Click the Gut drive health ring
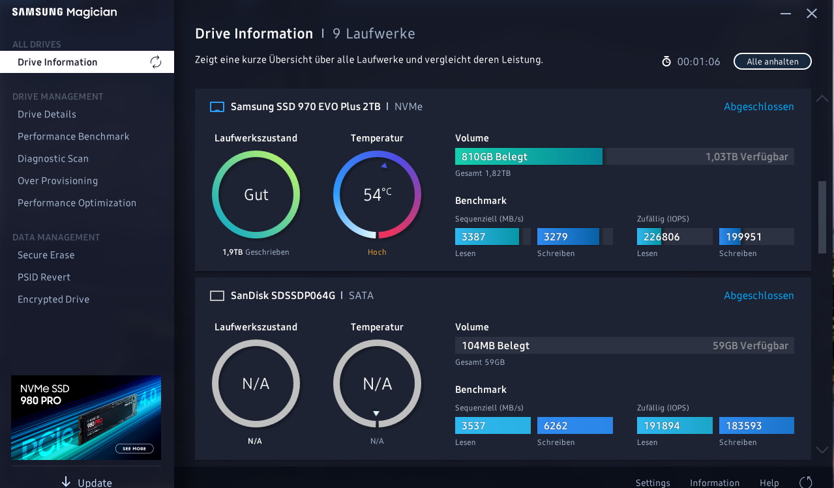Image resolution: width=834 pixels, height=488 pixels. point(256,195)
